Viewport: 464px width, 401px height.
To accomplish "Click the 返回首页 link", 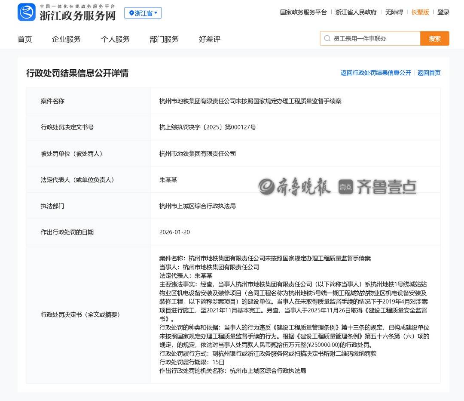I will (429, 73).
